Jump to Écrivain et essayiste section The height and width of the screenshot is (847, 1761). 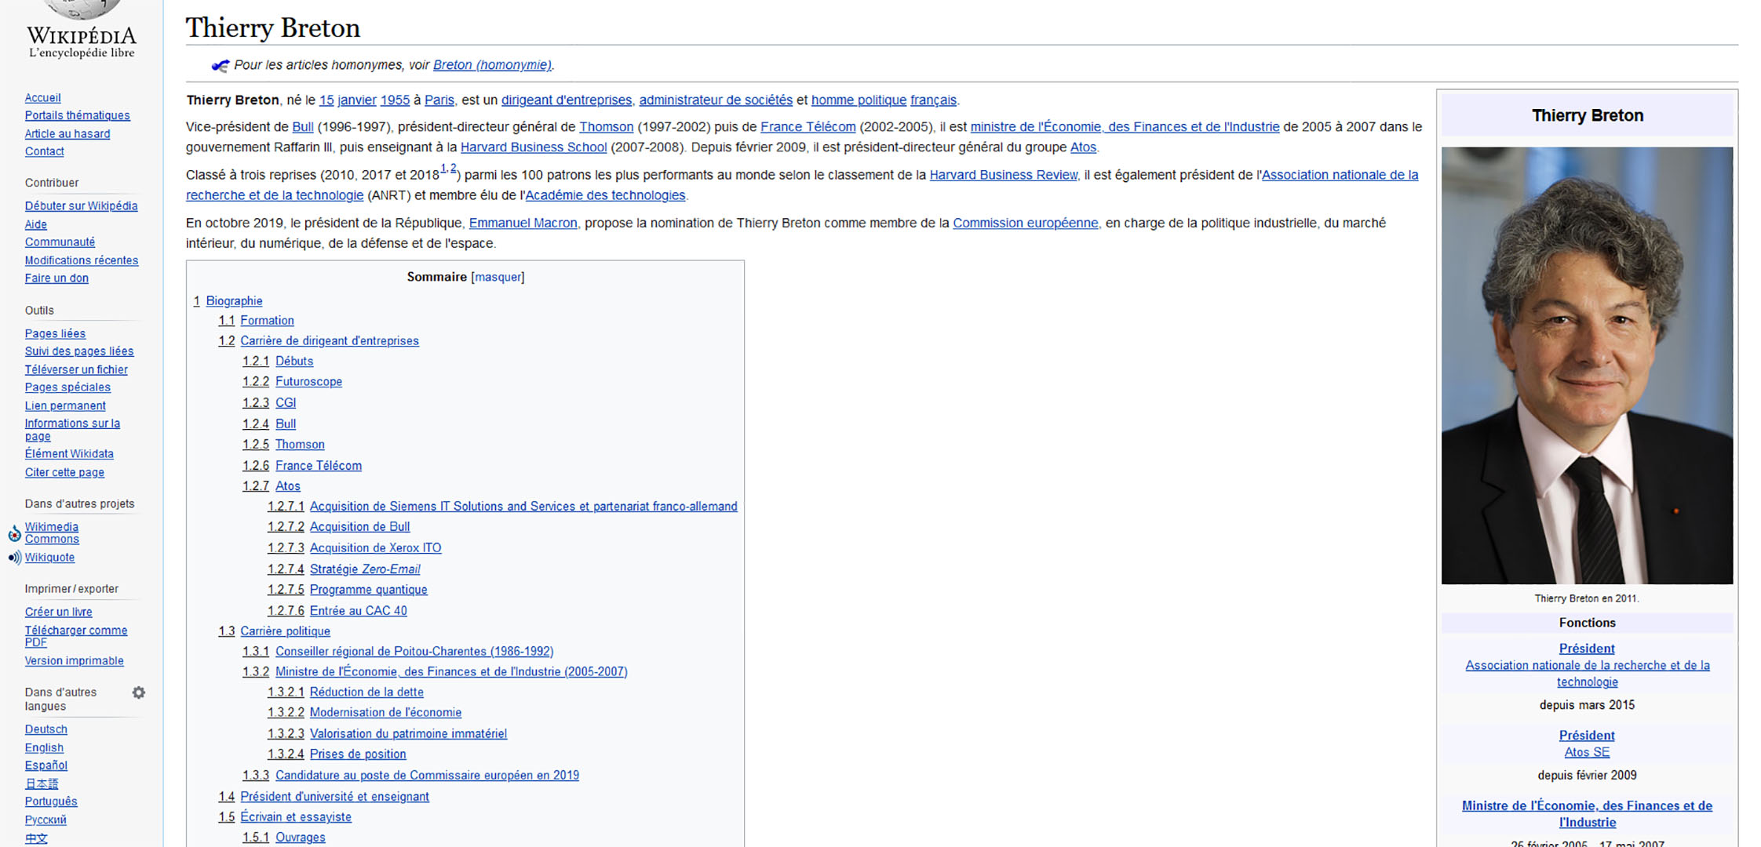296,817
